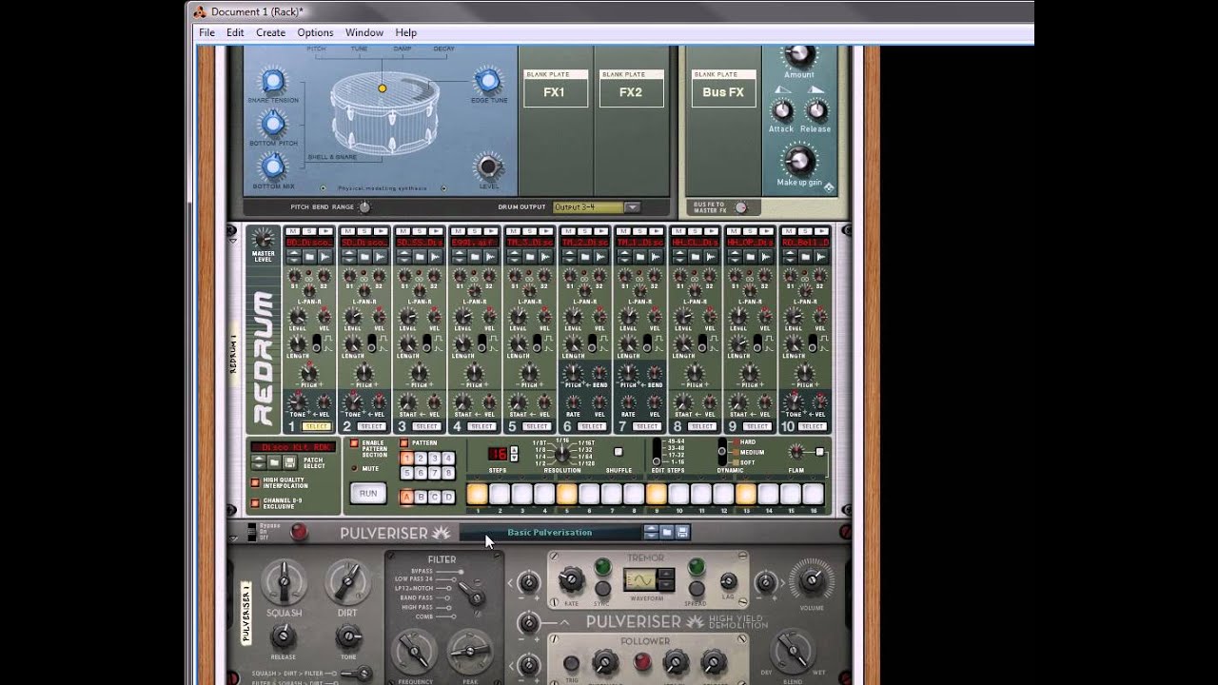Open the Edit menu
Viewport: 1218px width, 685px height.
[235, 32]
